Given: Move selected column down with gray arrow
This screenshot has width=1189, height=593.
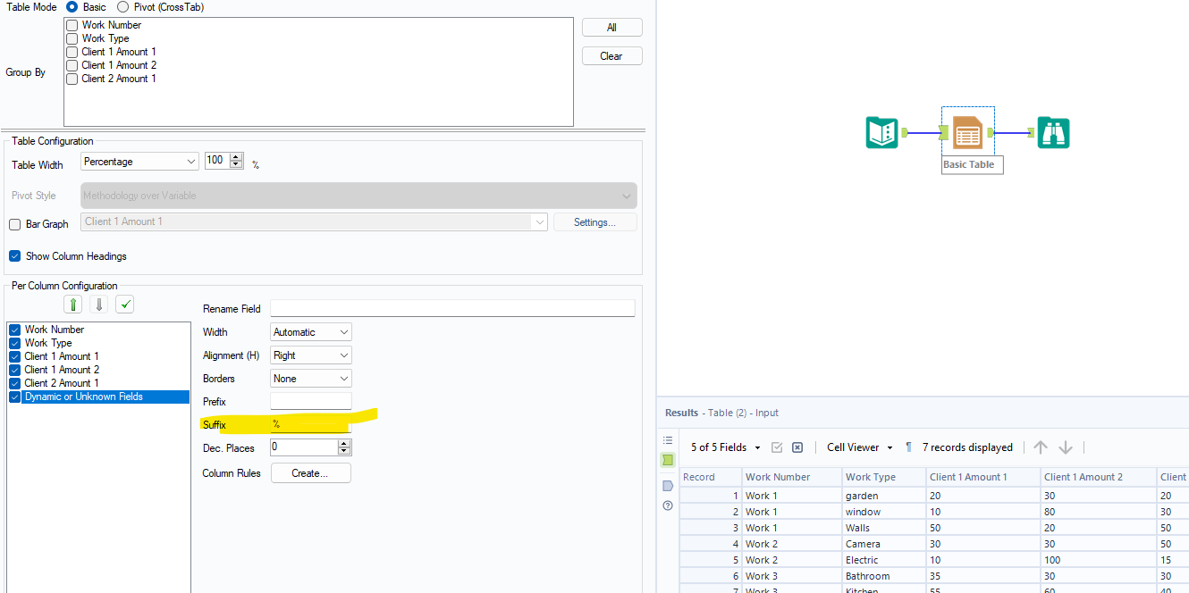Looking at the screenshot, I should click(x=98, y=304).
